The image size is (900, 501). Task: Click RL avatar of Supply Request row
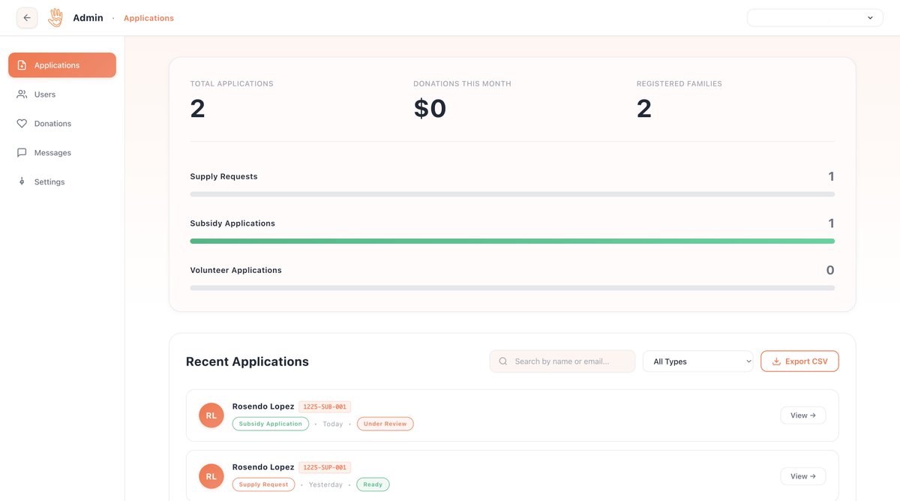click(211, 476)
